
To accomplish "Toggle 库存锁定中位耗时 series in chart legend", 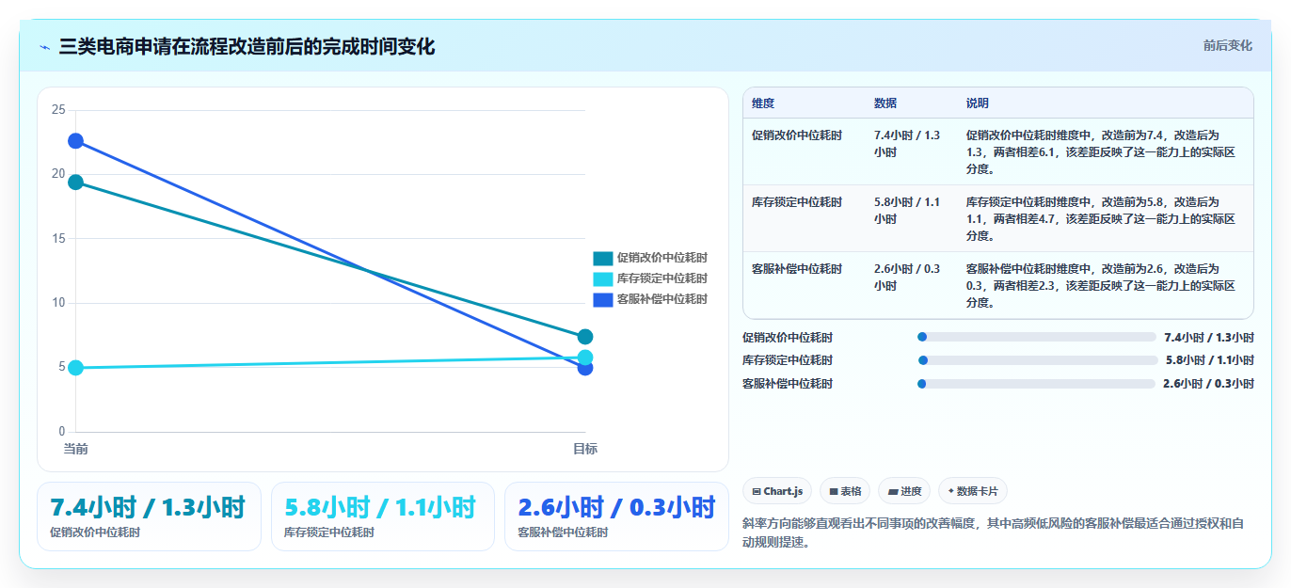I will click(x=650, y=278).
